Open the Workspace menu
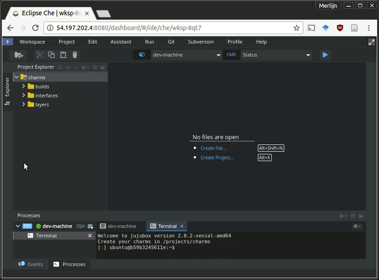Image resolution: width=379 pixels, height=280 pixels. tap(32, 42)
